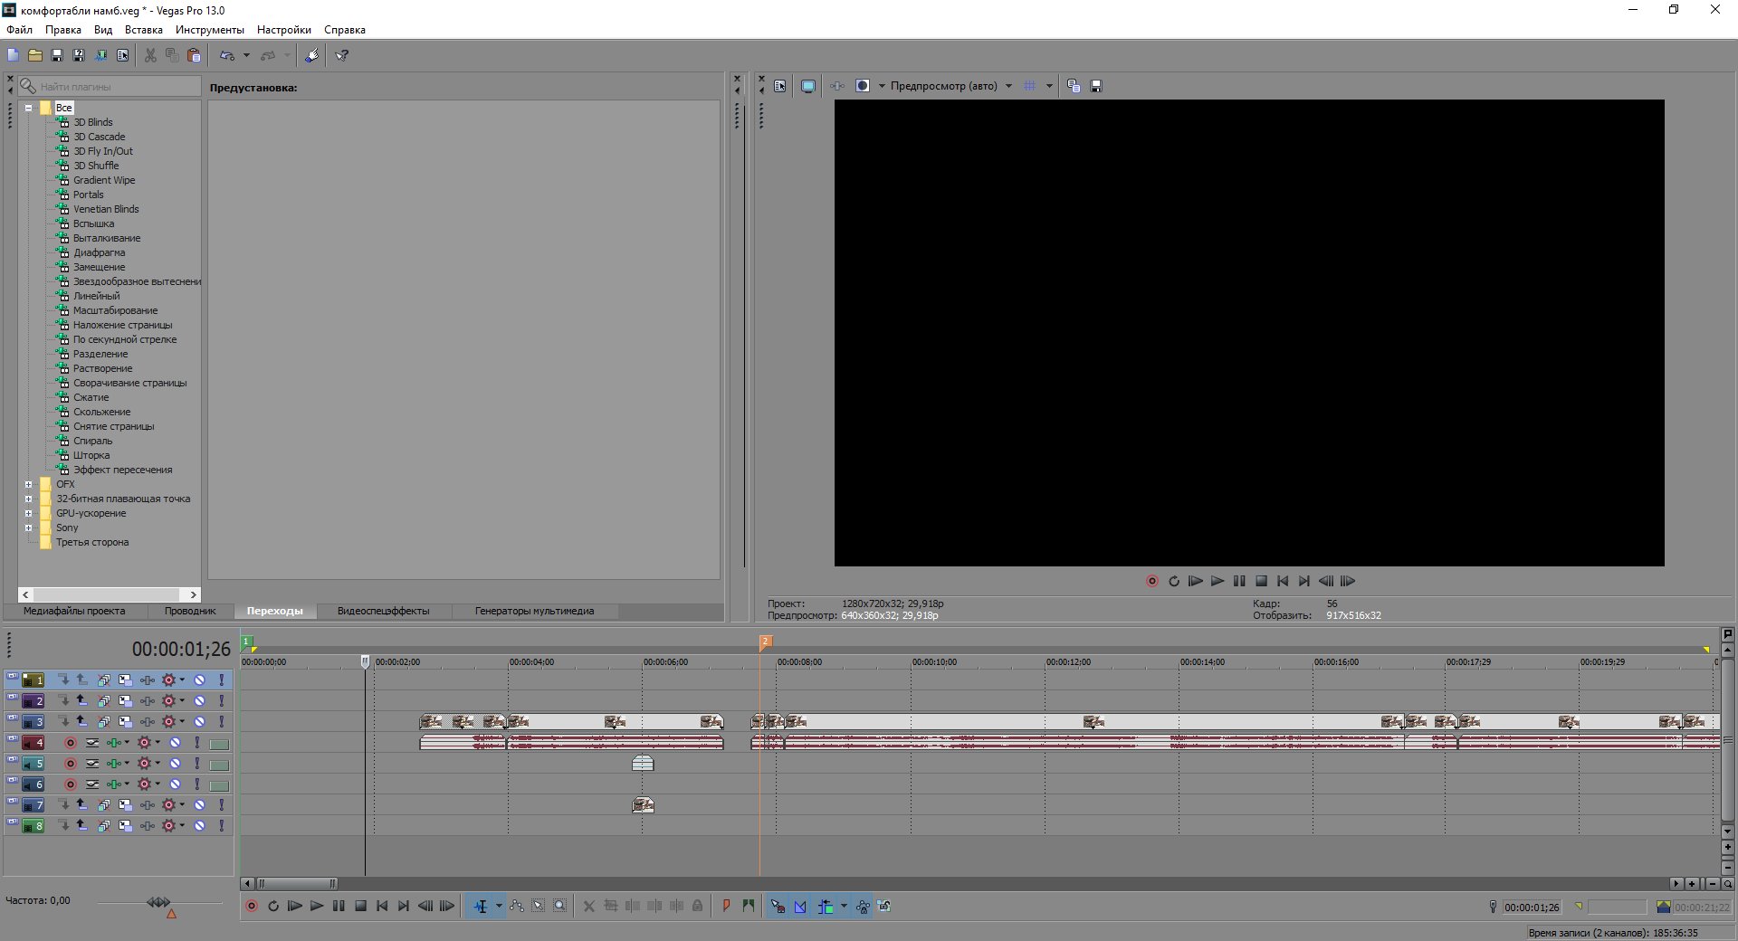Viewport: 1738px width, 941px height.
Task: Click the Undo arrow icon
Action: tap(227, 55)
